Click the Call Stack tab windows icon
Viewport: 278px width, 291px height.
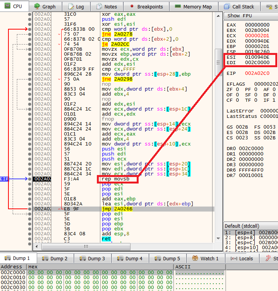[227, 7]
